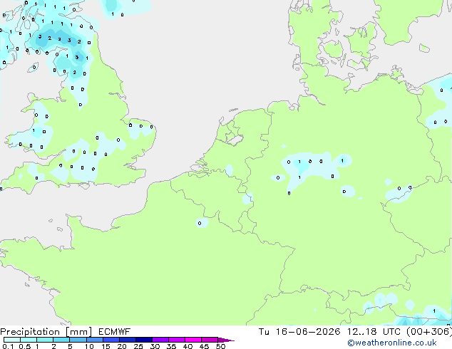
Task: Click the 0.1–0.5 mm legend color swatch
Action: point(12,340)
